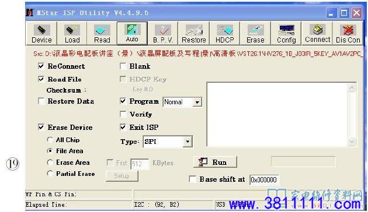Screen dimensions: 368x212
Task: Maximize the MStar ISP Utility window
Action: click(344, 13)
